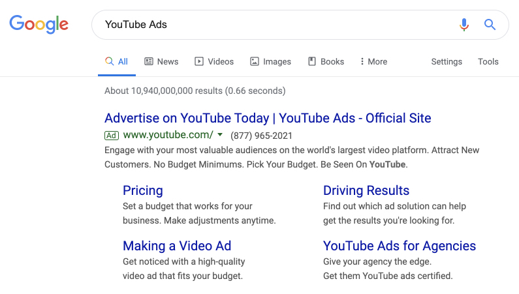Switch to the Books tab
519x294 pixels.
326,61
